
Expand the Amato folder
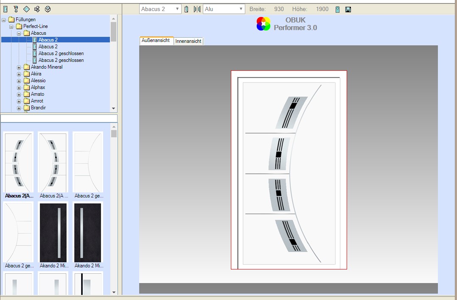(x=19, y=94)
